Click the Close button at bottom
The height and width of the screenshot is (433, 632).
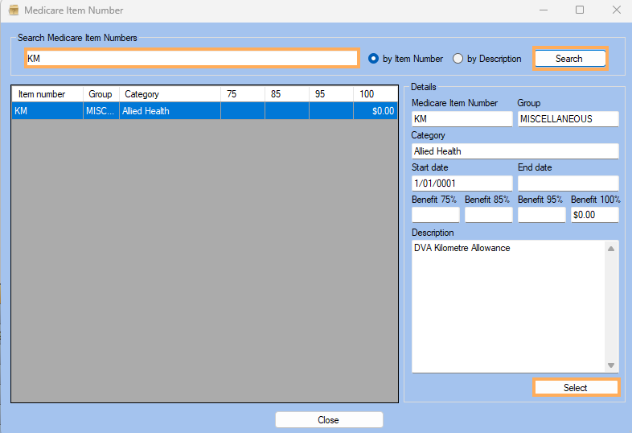329,419
